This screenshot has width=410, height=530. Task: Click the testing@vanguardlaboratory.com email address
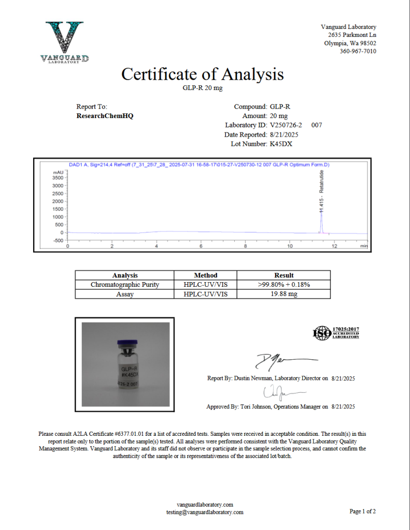[205, 512]
